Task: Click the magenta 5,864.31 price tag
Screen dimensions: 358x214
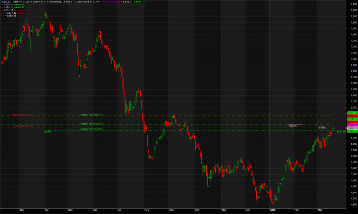Action: click(353, 125)
